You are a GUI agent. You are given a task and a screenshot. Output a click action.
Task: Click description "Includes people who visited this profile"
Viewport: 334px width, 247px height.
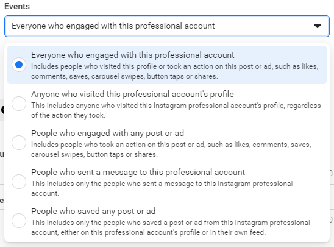tap(175, 71)
